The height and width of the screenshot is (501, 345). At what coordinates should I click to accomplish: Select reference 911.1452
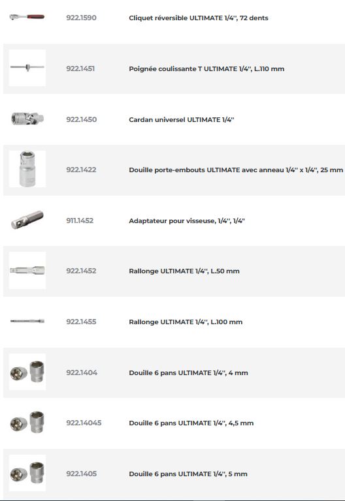80,220
